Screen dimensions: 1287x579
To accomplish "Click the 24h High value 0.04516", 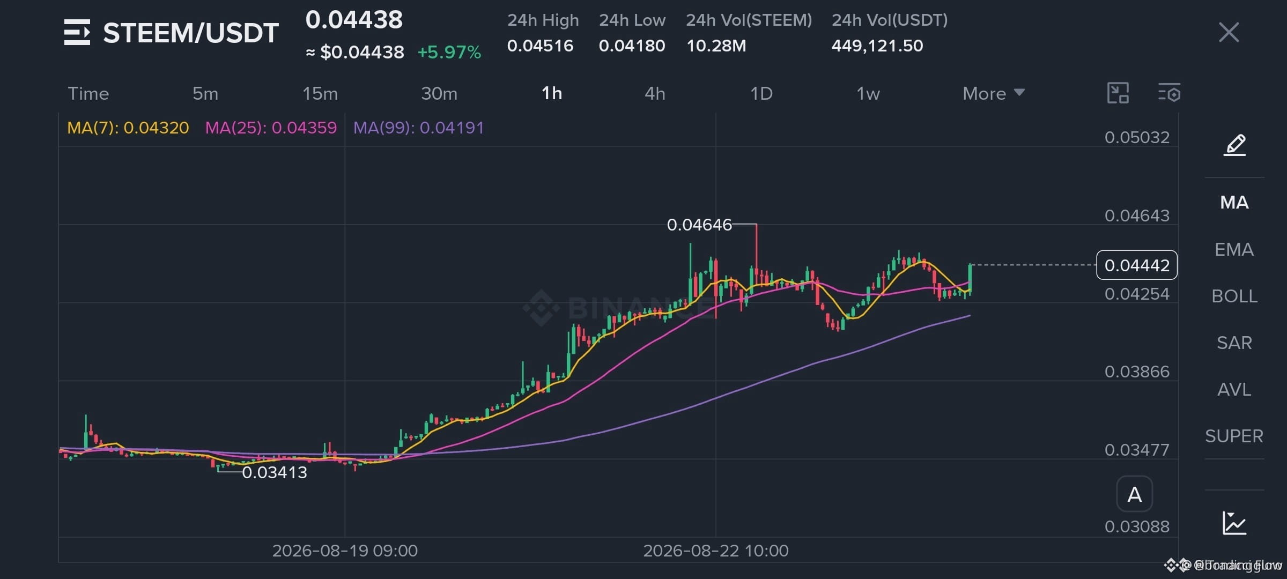I will point(540,46).
